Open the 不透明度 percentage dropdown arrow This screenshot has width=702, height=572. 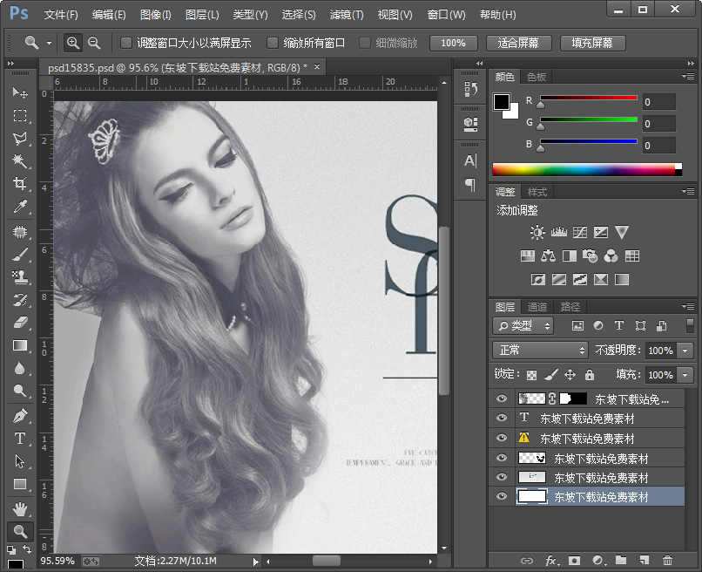pos(685,351)
